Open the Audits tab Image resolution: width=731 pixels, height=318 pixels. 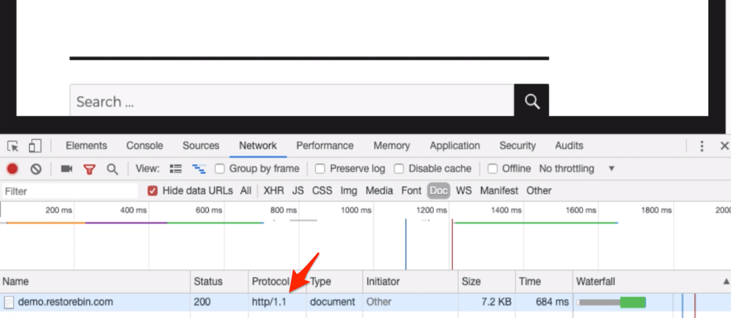click(x=569, y=146)
